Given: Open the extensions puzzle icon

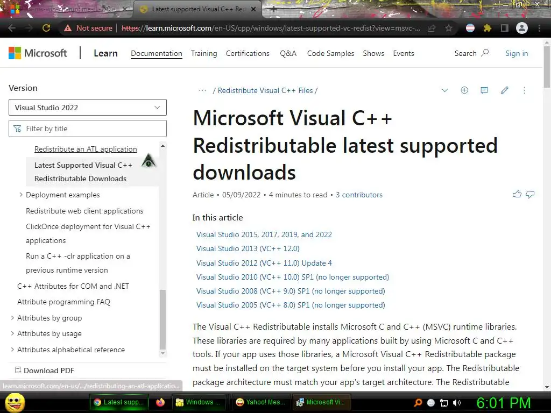Looking at the screenshot, I should tap(487, 28).
